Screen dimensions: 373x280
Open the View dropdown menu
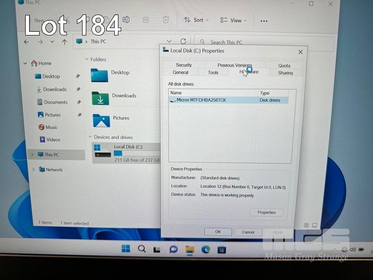tap(234, 21)
